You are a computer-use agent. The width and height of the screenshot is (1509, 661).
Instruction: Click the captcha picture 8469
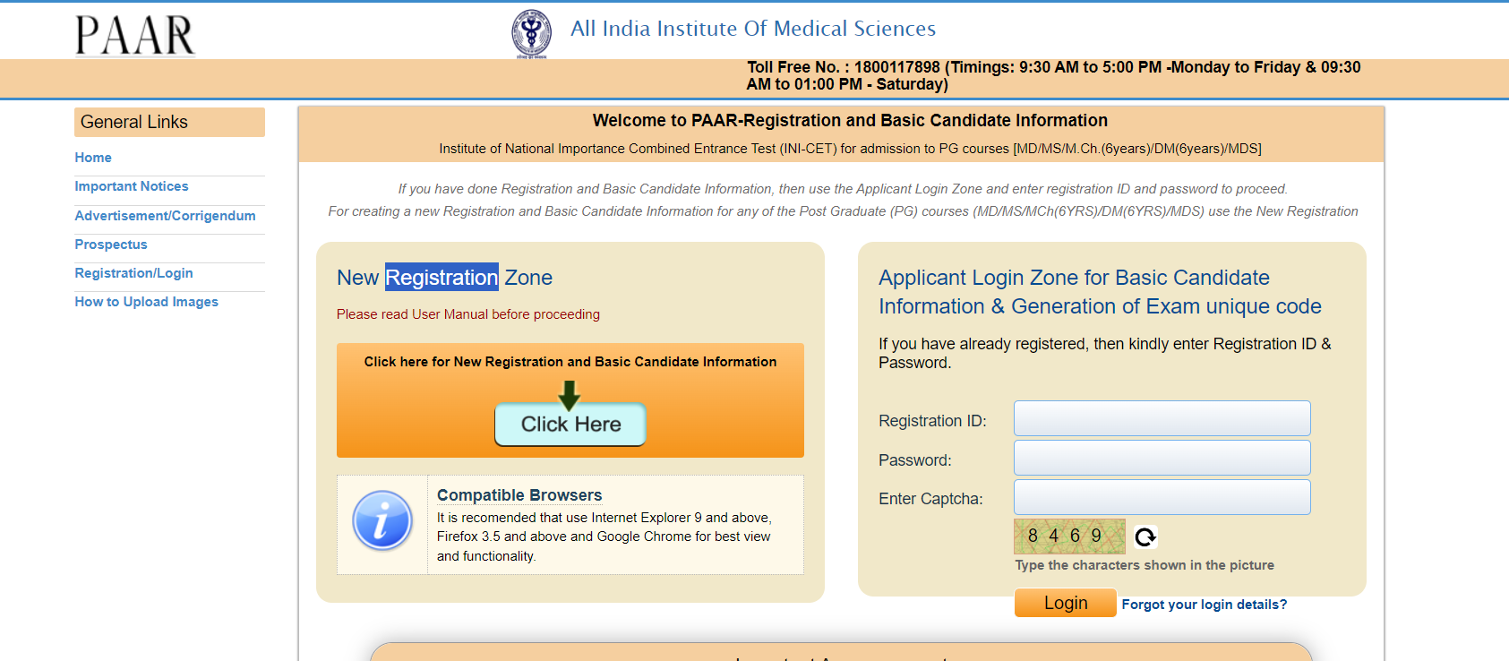coord(1069,536)
